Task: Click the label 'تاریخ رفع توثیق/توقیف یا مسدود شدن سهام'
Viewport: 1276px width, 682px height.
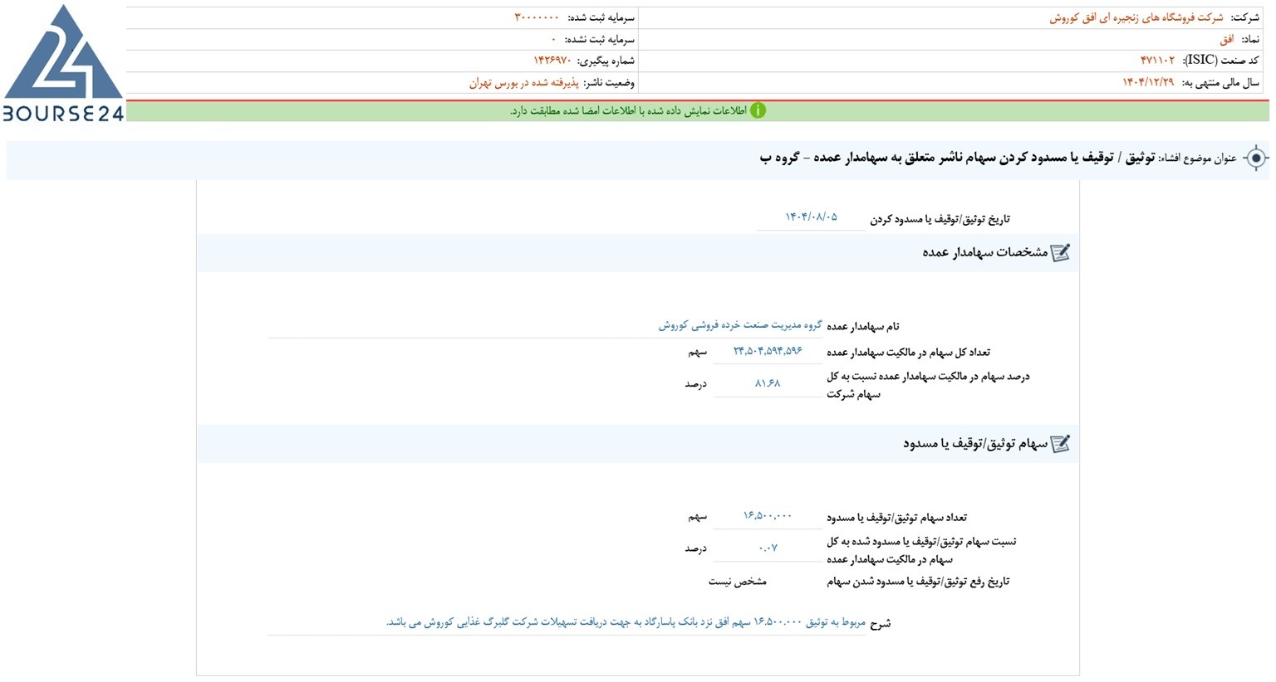Action: pos(918,582)
